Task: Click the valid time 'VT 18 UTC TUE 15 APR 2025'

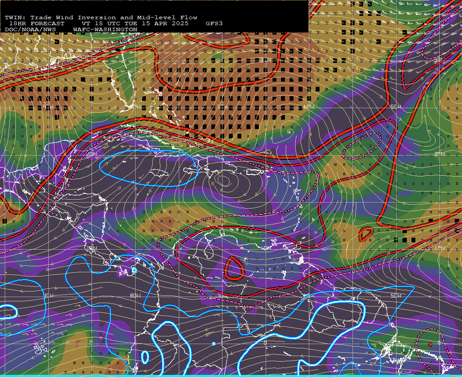Action: (x=135, y=24)
